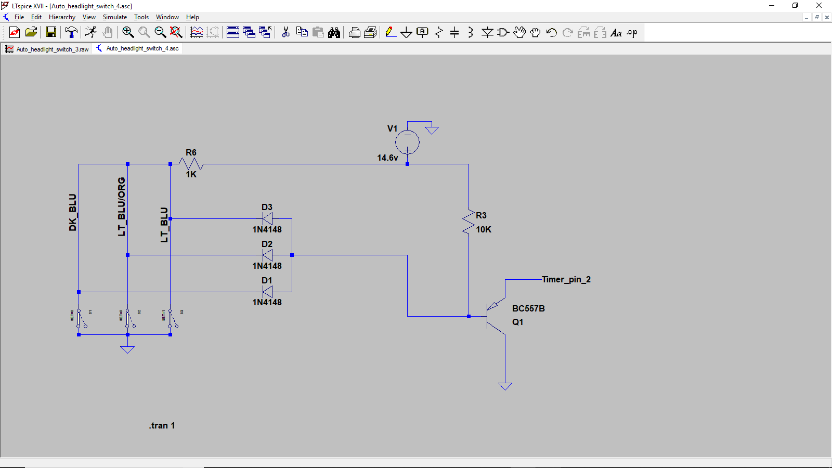
Task: Save the schematic with floppy icon
Action: point(51,32)
